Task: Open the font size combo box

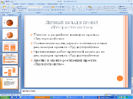Action: click(x=41, y=7)
